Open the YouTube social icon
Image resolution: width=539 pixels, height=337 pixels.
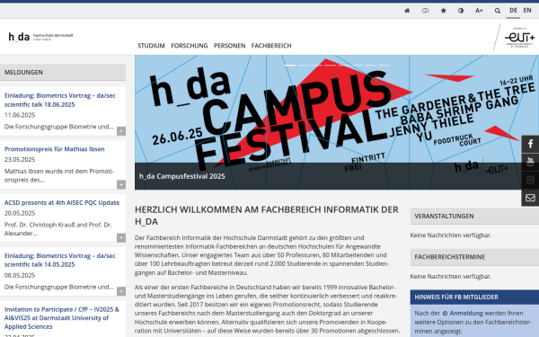[x=530, y=162]
